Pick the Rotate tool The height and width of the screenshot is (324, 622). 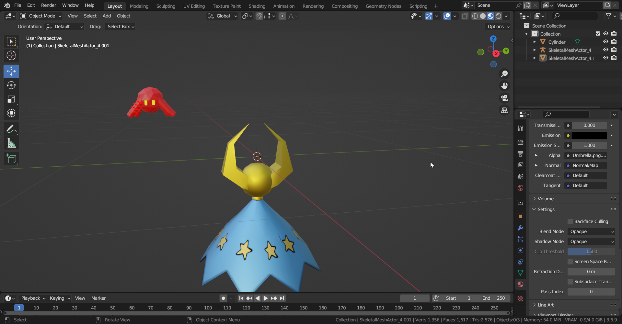[x=11, y=85]
